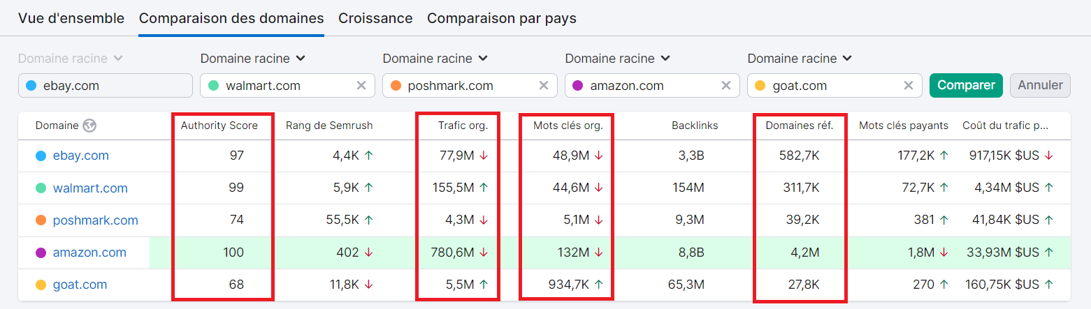1091x309 pixels.
Task: Click the globe icon next to Domaine header
Action: (89, 126)
